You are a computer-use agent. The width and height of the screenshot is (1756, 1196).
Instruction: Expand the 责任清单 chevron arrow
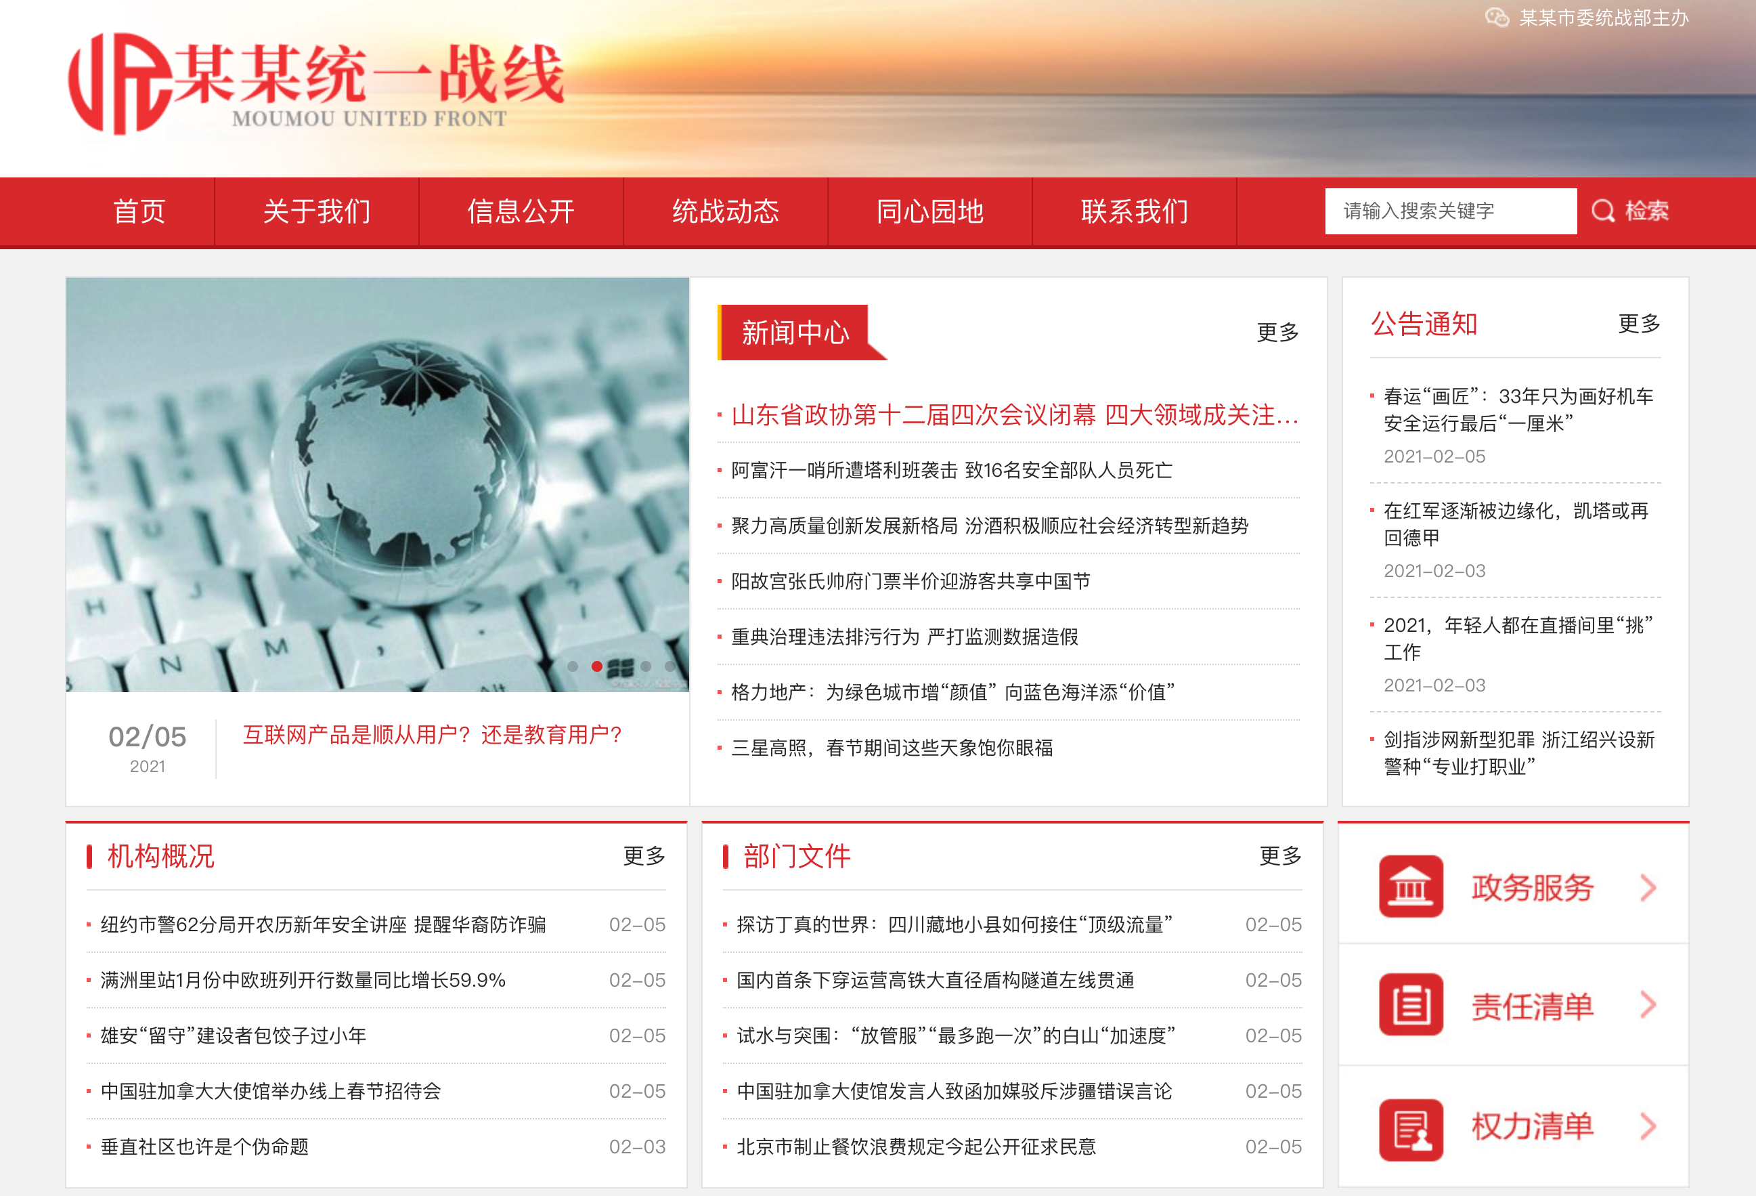[x=1648, y=1005]
